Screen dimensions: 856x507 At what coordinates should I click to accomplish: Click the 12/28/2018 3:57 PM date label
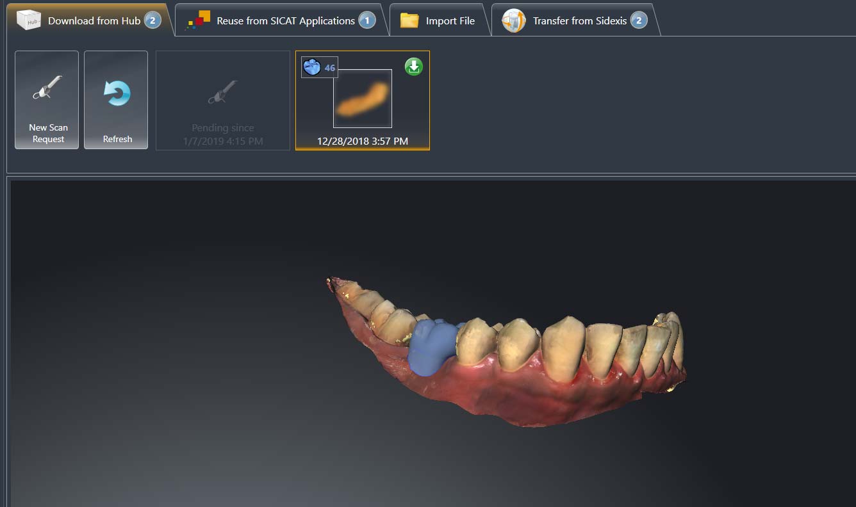pyautogui.click(x=363, y=141)
